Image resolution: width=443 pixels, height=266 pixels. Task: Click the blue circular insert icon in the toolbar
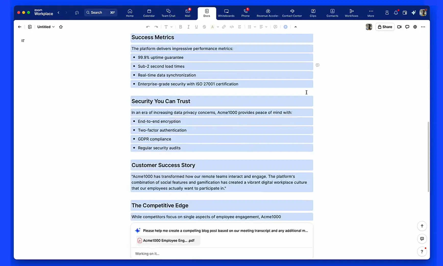(286, 27)
